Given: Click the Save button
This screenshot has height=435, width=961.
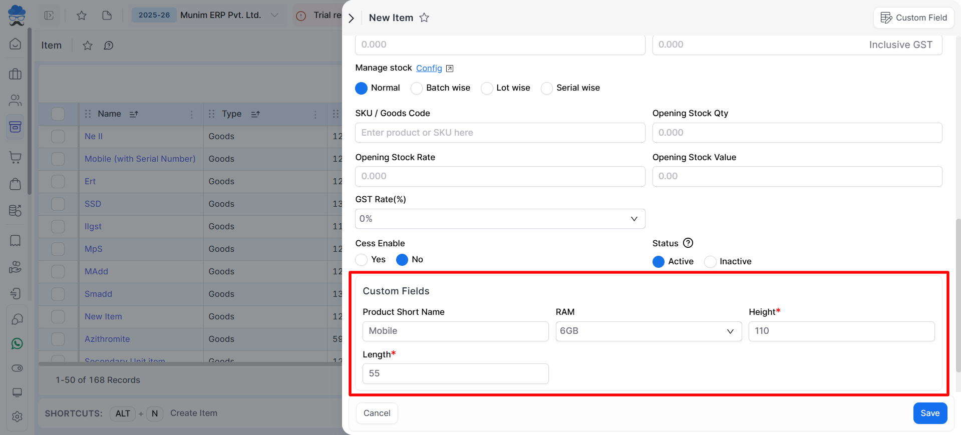Looking at the screenshot, I should [929, 413].
